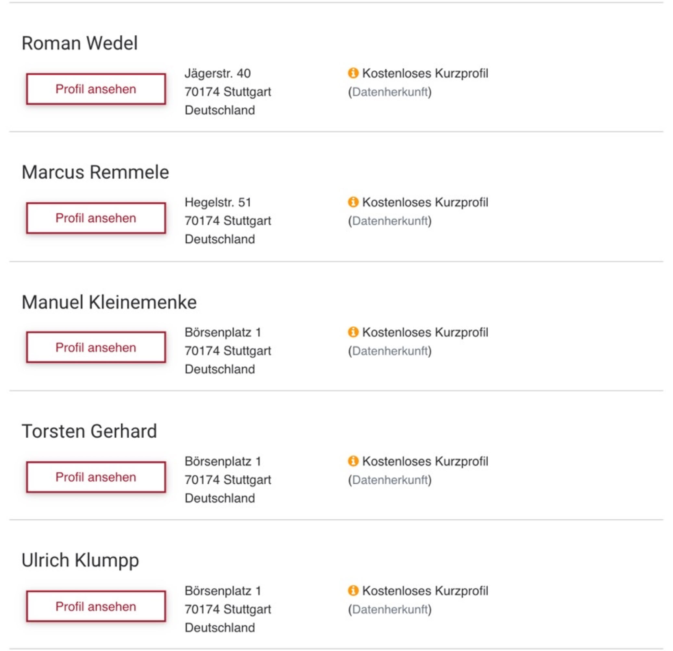
Task: Open Marcus Remmele's Profil ansehen button
Action: pos(96,218)
